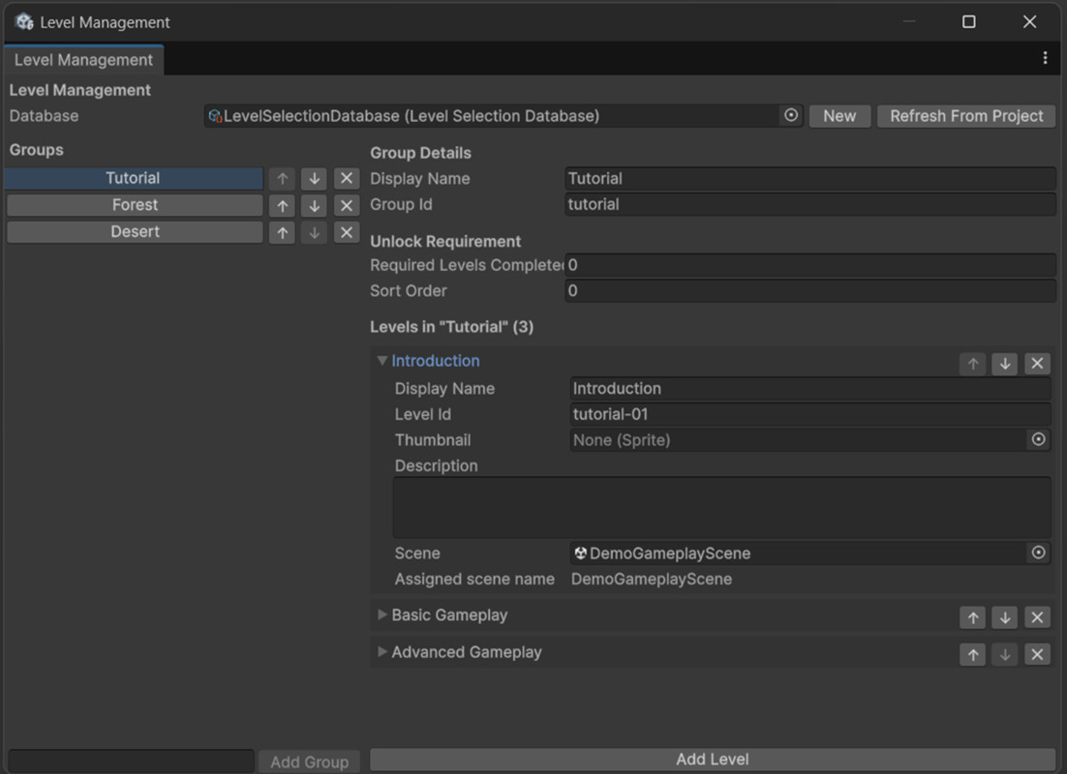Select the Tutorial group

click(x=134, y=178)
